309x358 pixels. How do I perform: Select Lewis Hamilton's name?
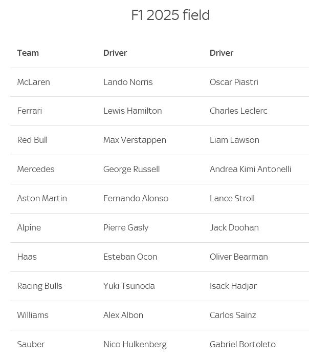[x=133, y=111]
